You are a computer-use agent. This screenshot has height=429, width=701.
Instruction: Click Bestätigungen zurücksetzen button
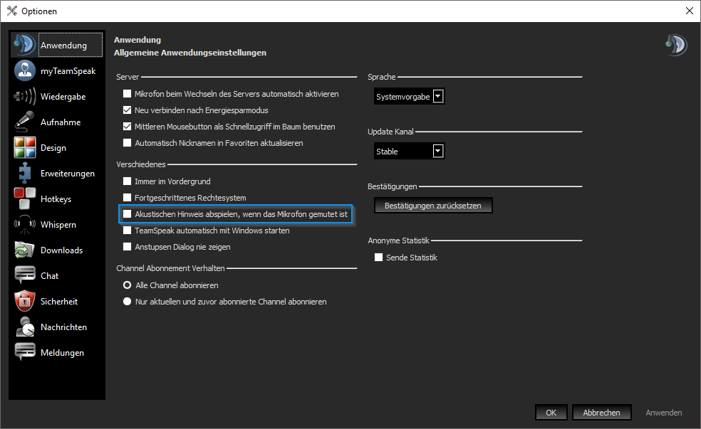[433, 206]
